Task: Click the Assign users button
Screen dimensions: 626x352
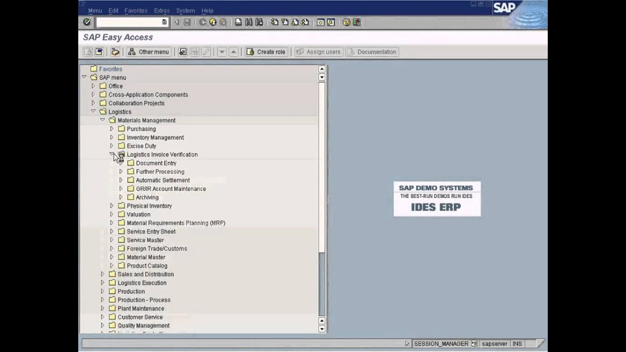Action: (x=318, y=52)
